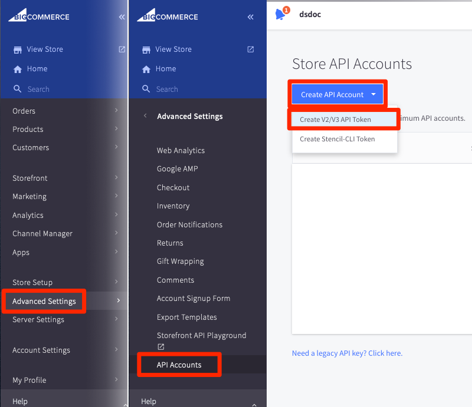Open Inventory settings
Image resolution: width=472 pixels, height=407 pixels.
coord(173,206)
